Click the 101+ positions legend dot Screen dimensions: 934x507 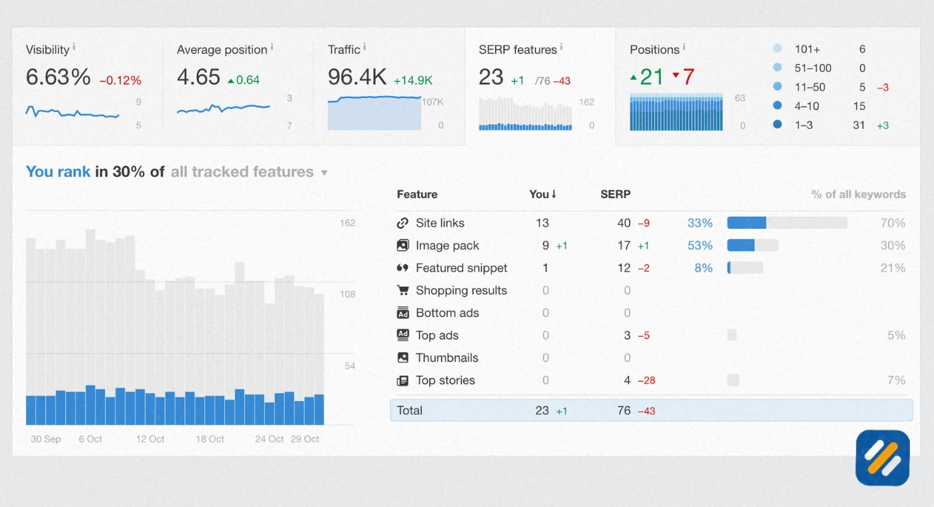[x=777, y=49]
